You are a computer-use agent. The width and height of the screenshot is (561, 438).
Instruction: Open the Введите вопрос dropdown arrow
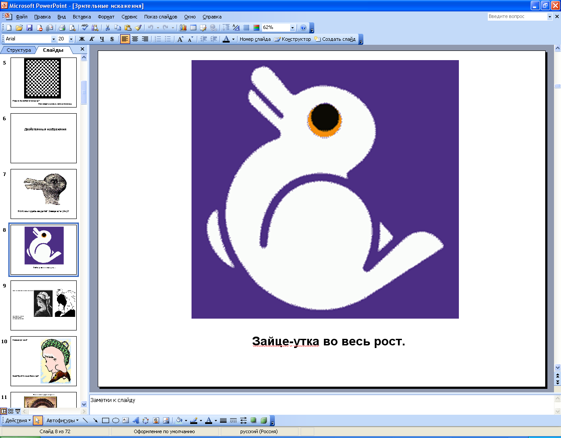pyautogui.click(x=550, y=17)
